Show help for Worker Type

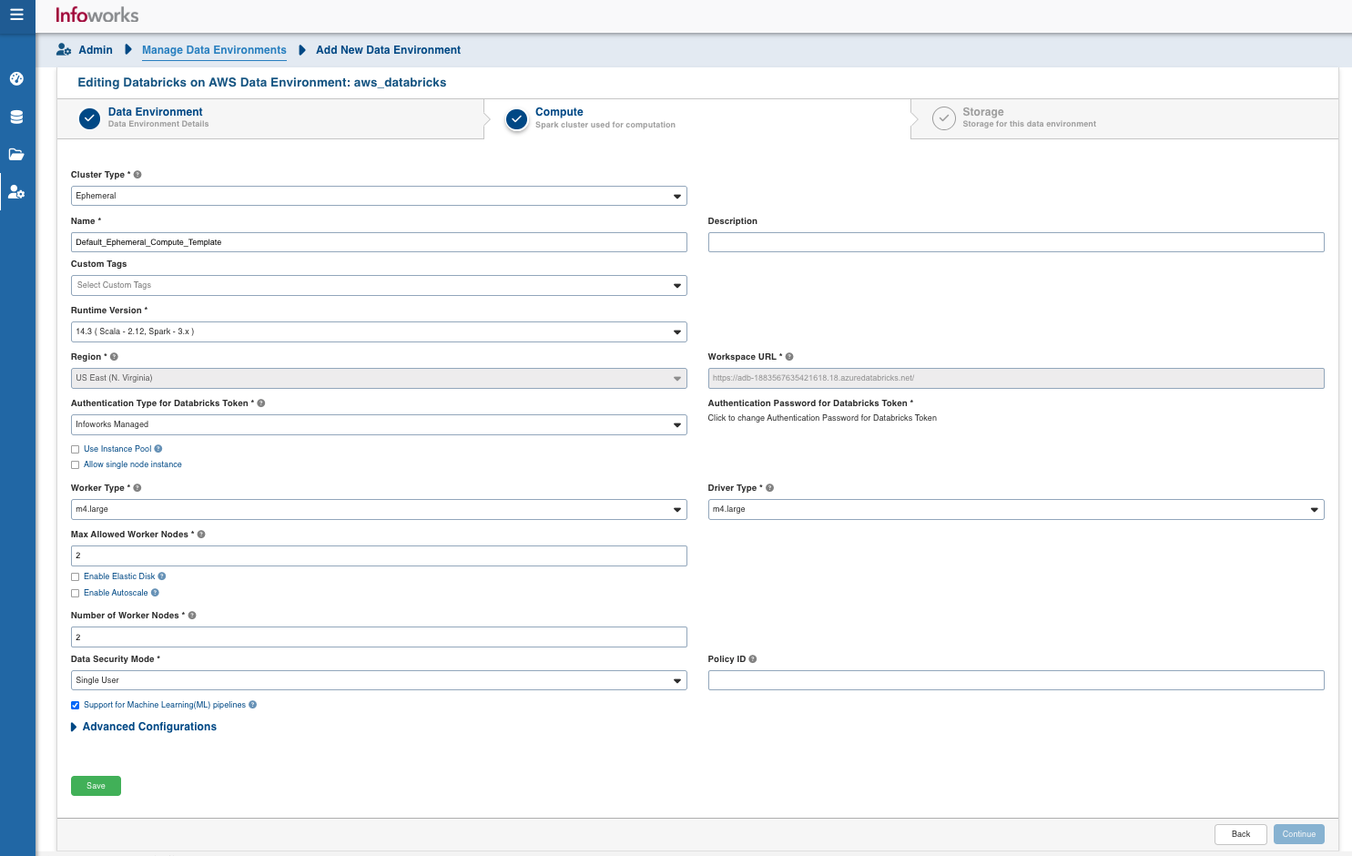(137, 488)
